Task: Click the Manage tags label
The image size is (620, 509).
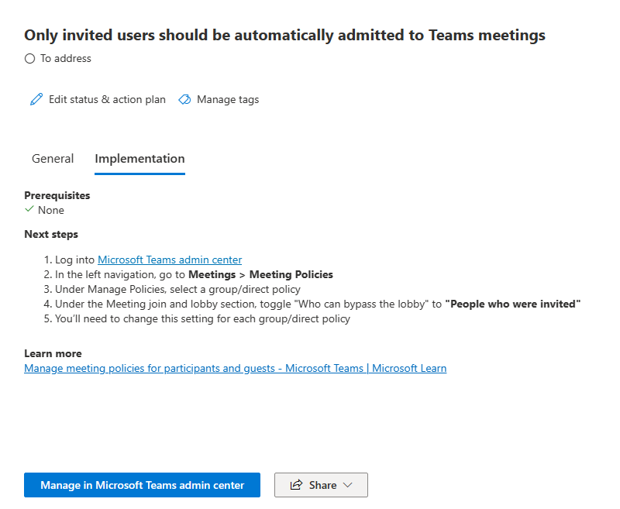Action: [x=228, y=100]
